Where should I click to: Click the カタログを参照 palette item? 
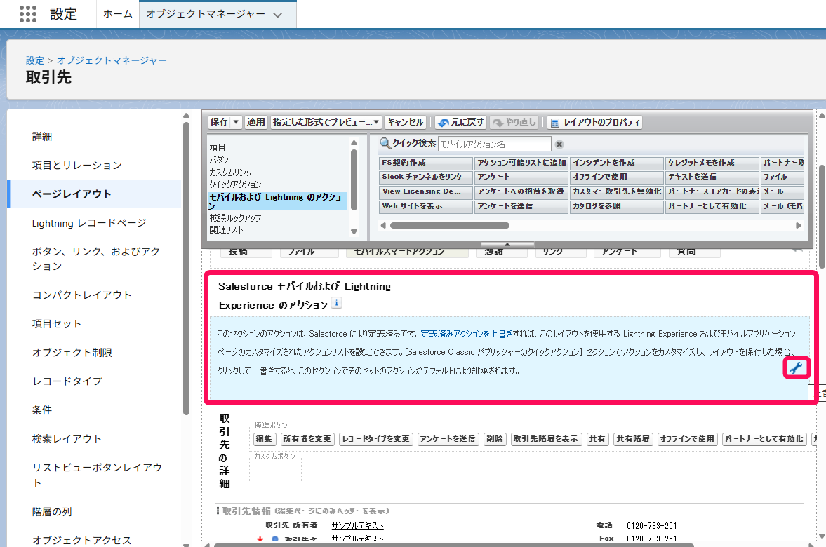(616, 206)
